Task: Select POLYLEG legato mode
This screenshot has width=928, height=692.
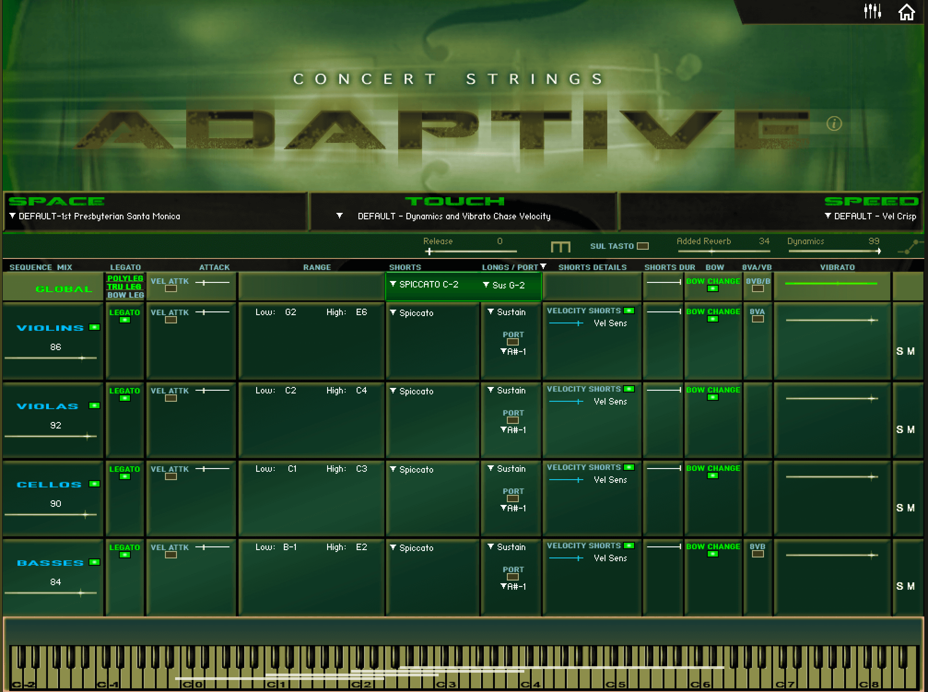Action: (125, 278)
